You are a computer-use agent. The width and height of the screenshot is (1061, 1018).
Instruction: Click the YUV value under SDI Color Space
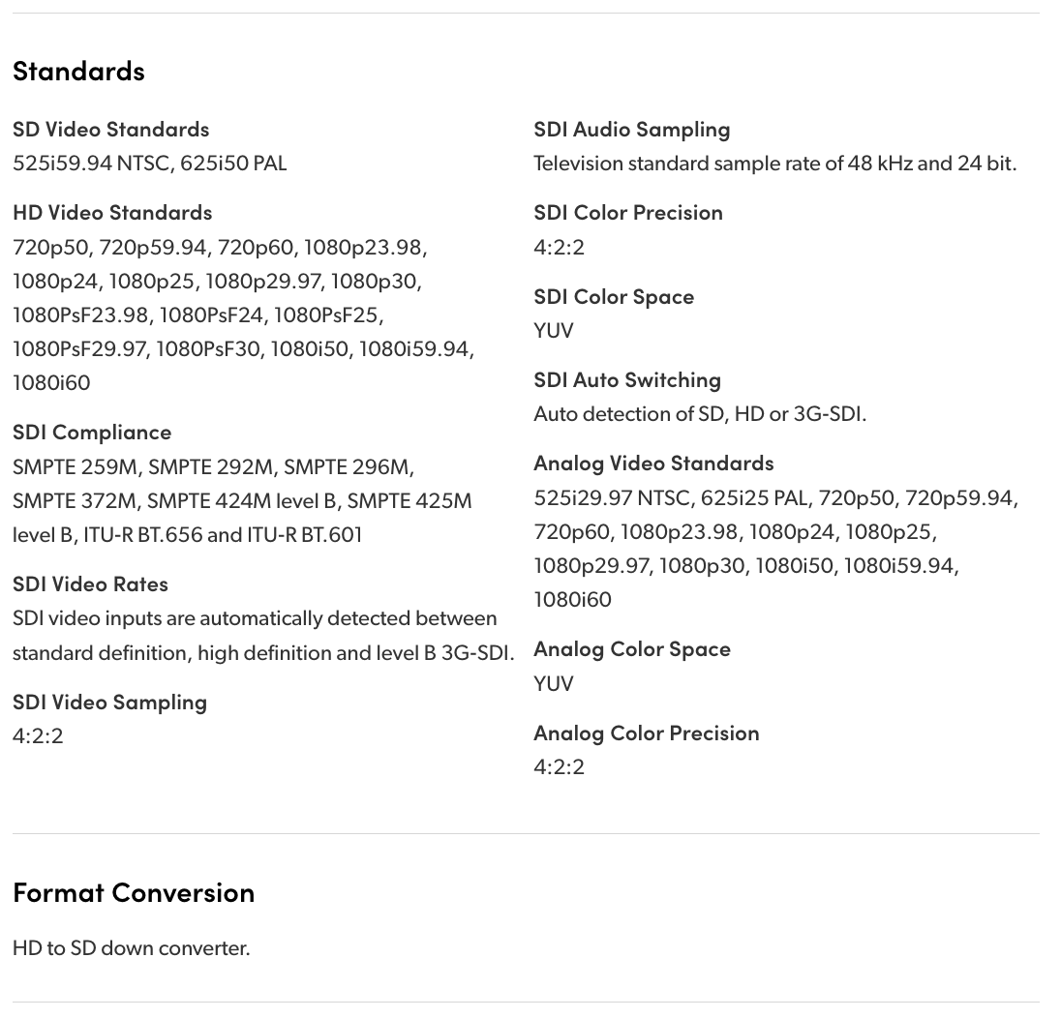click(553, 331)
